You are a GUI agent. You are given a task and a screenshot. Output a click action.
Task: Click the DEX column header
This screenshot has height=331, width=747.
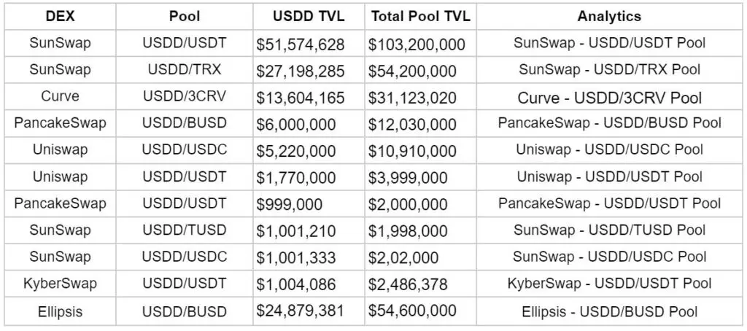click(60, 16)
